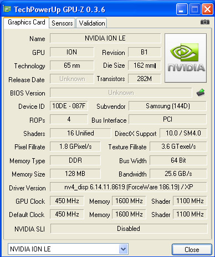Screen dimensions: 215x257
Task: Click the BIOS Version Unknown field
Action: click(121, 93)
